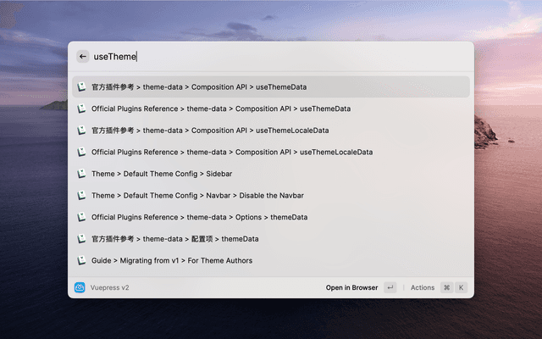Click the Vuepress v2 extension icon
The image size is (542, 339).
click(80, 287)
